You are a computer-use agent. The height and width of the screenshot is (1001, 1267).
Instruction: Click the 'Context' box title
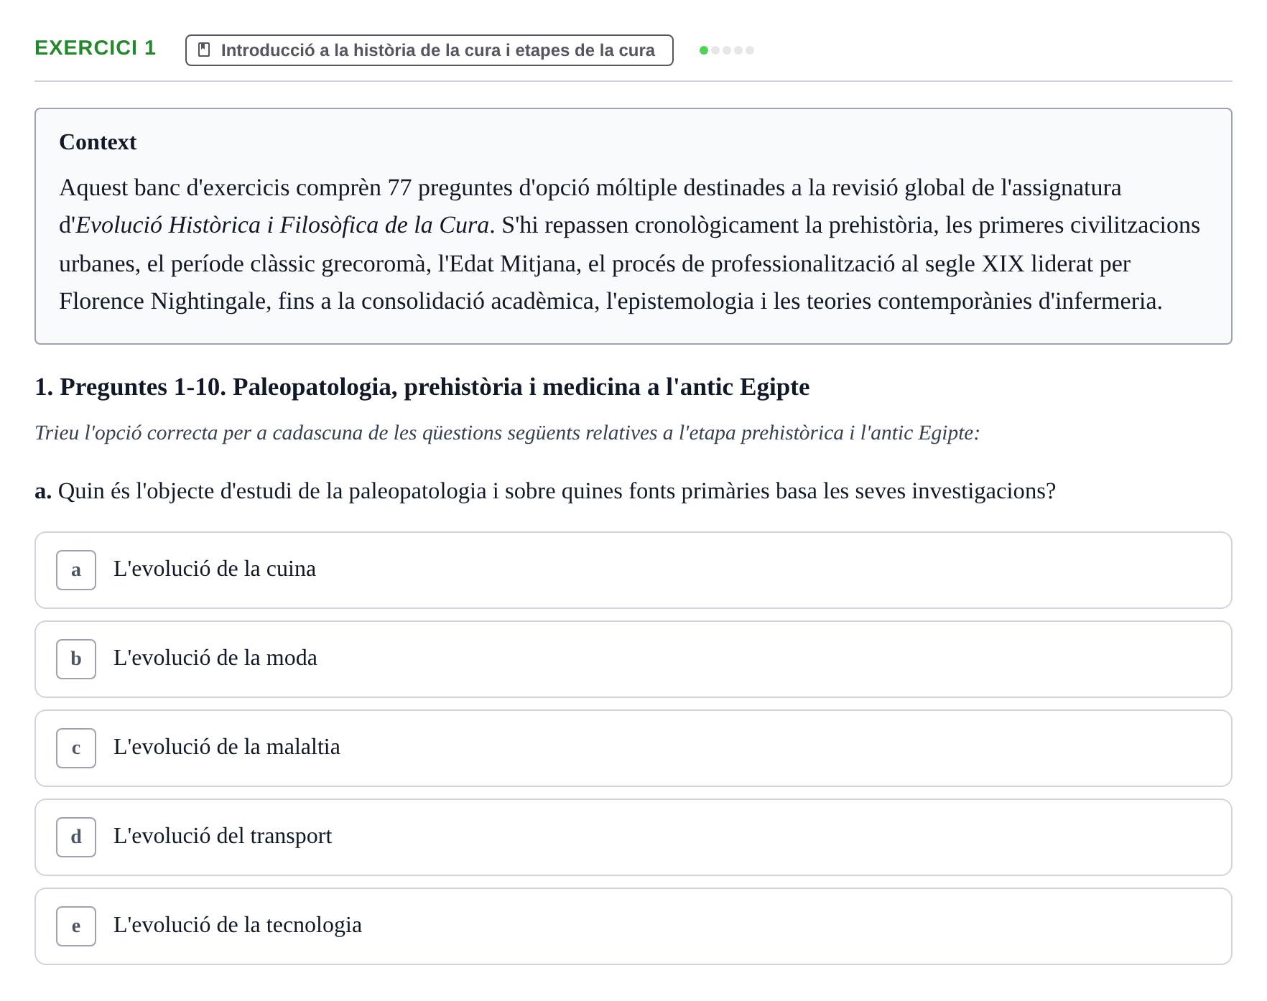98,142
